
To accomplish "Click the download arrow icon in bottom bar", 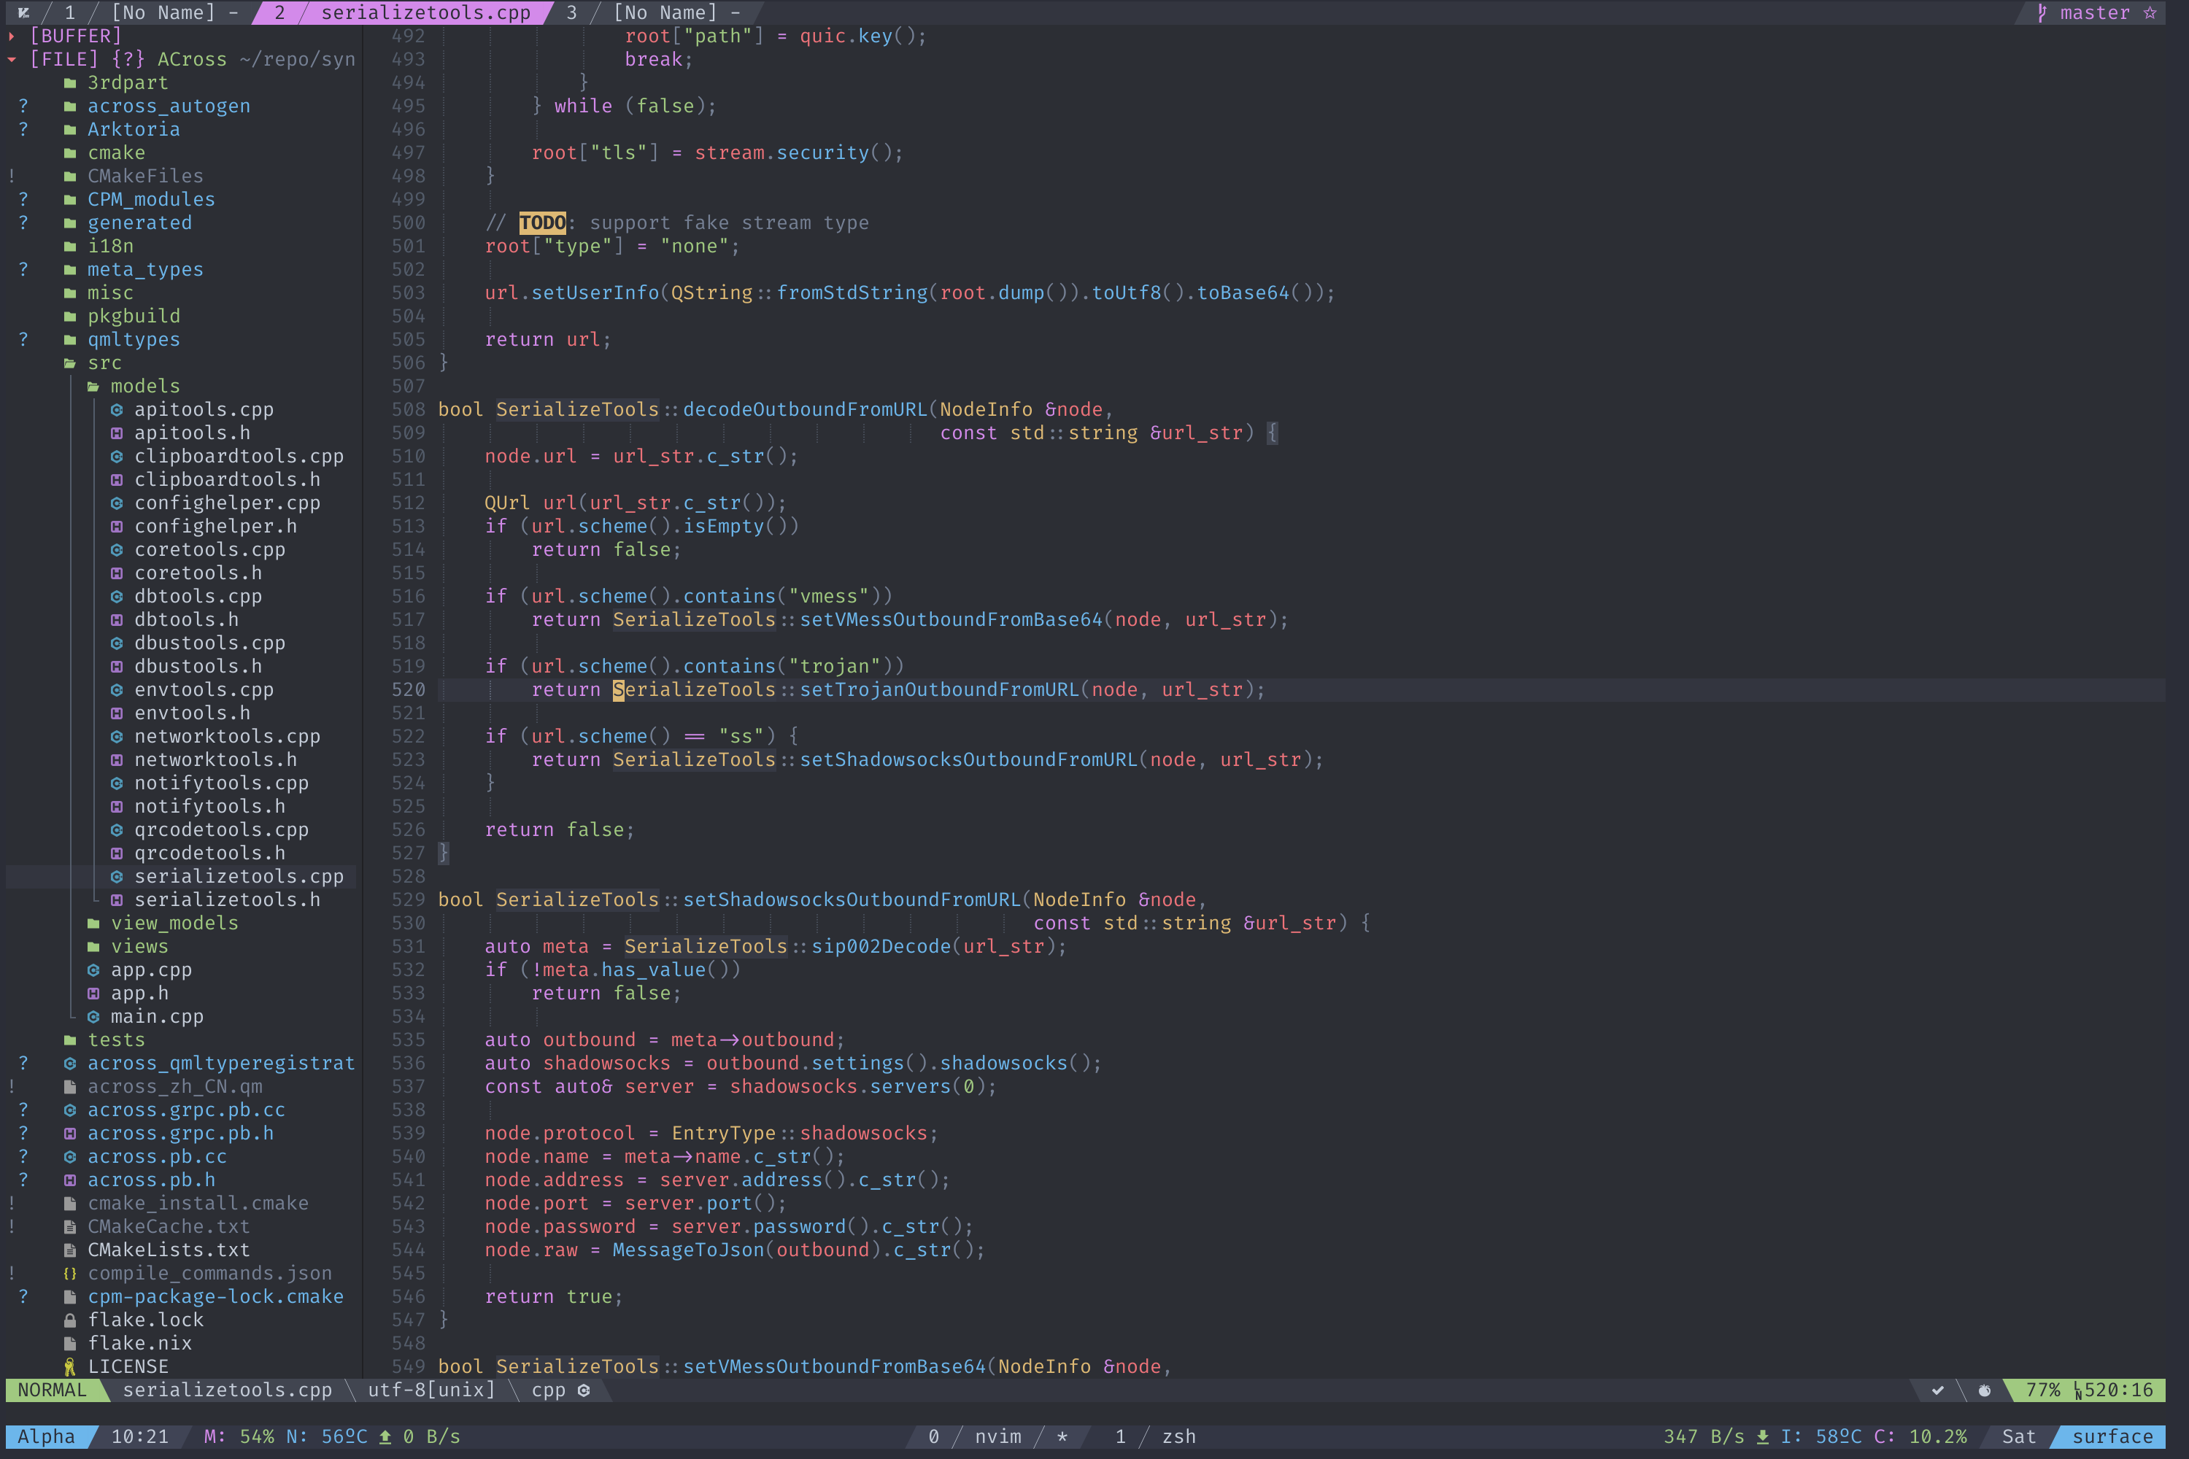I will pyautogui.click(x=1763, y=1436).
